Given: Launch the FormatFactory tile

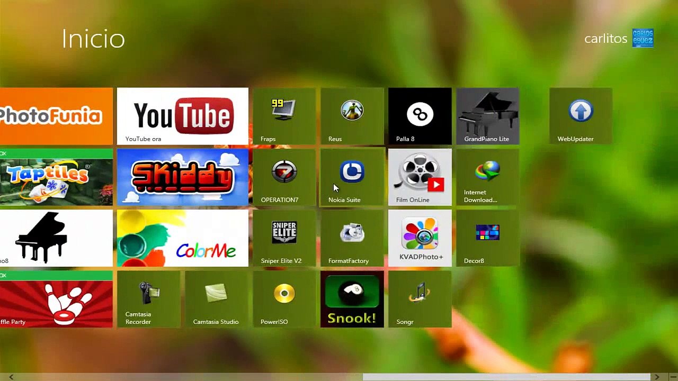Looking at the screenshot, I should (x=352, y=238).
